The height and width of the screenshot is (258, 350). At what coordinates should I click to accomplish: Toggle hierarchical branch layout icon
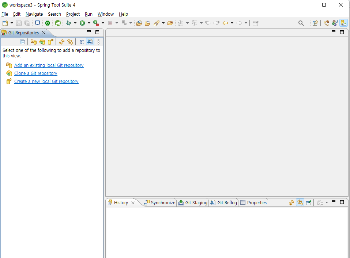pos(82,42)
